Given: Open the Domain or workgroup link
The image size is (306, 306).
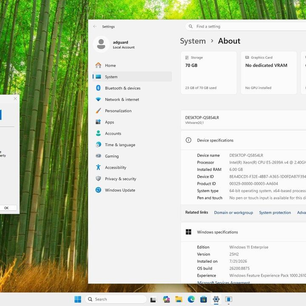Looking at the screenshot, I should [233, 212].
